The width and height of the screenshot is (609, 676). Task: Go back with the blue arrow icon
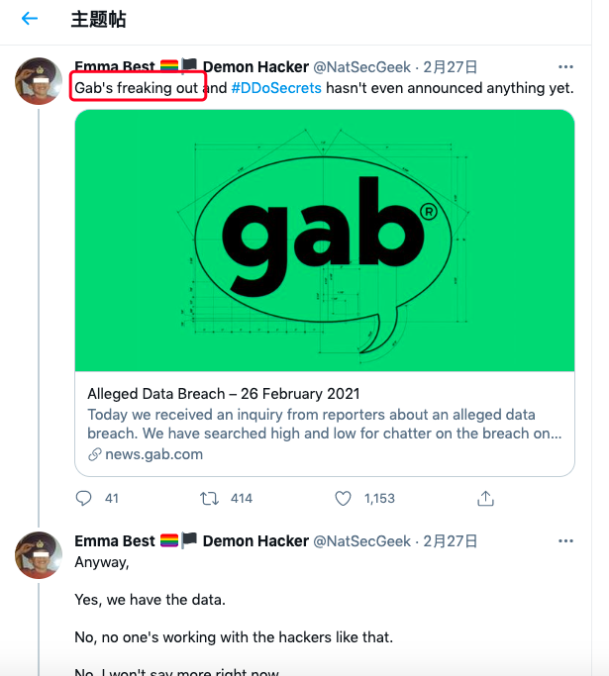point(30,19)
